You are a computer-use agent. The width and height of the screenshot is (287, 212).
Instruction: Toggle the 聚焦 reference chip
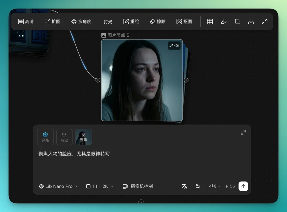pyautogui.click(x=84, y=137)
